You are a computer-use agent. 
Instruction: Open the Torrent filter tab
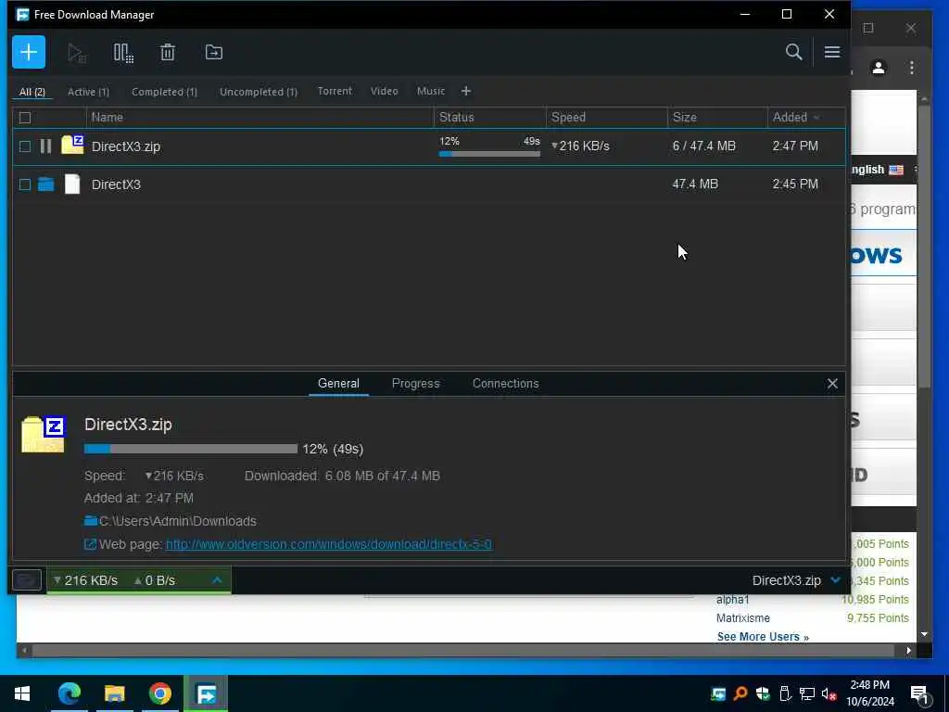point(335,91)
